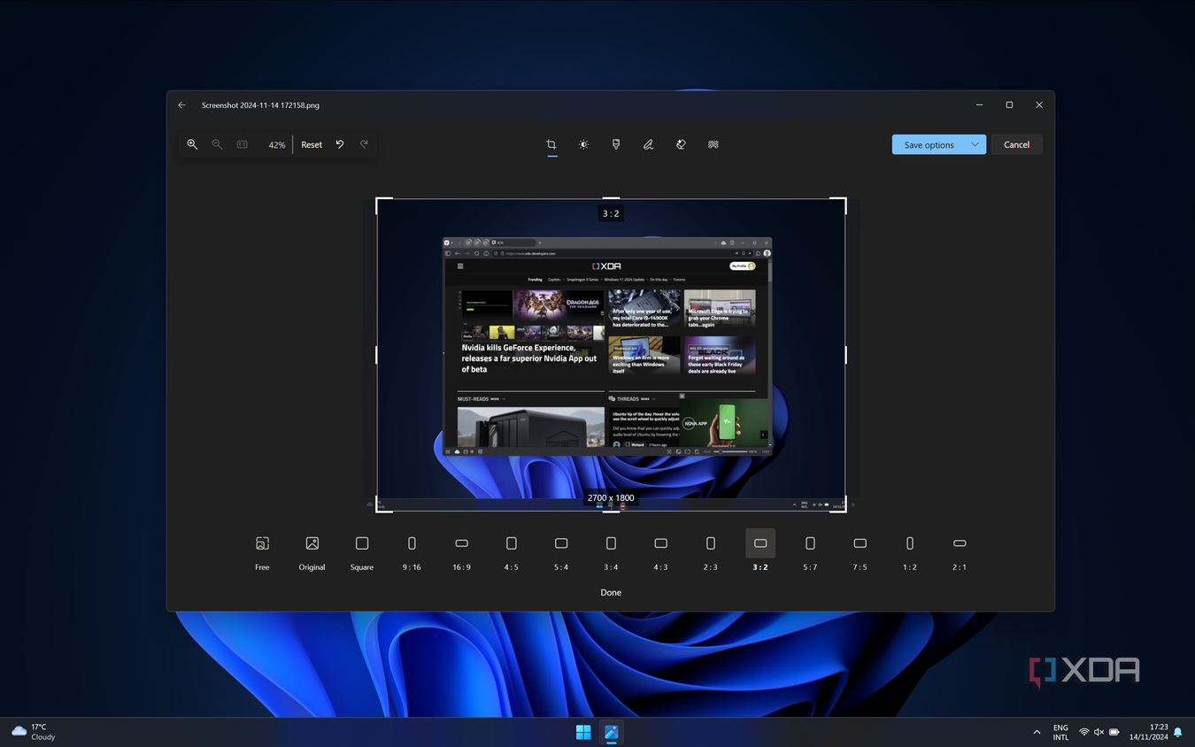Click the Reset button
Screen dimensions: 1195x747
point(312,144)
